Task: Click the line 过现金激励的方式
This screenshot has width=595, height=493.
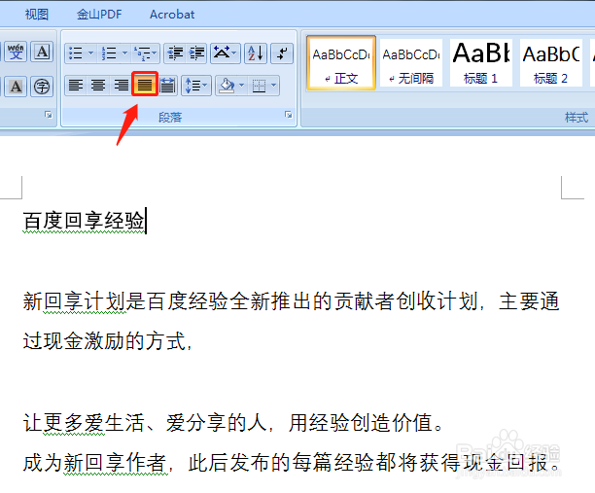Action: [107, 340]
